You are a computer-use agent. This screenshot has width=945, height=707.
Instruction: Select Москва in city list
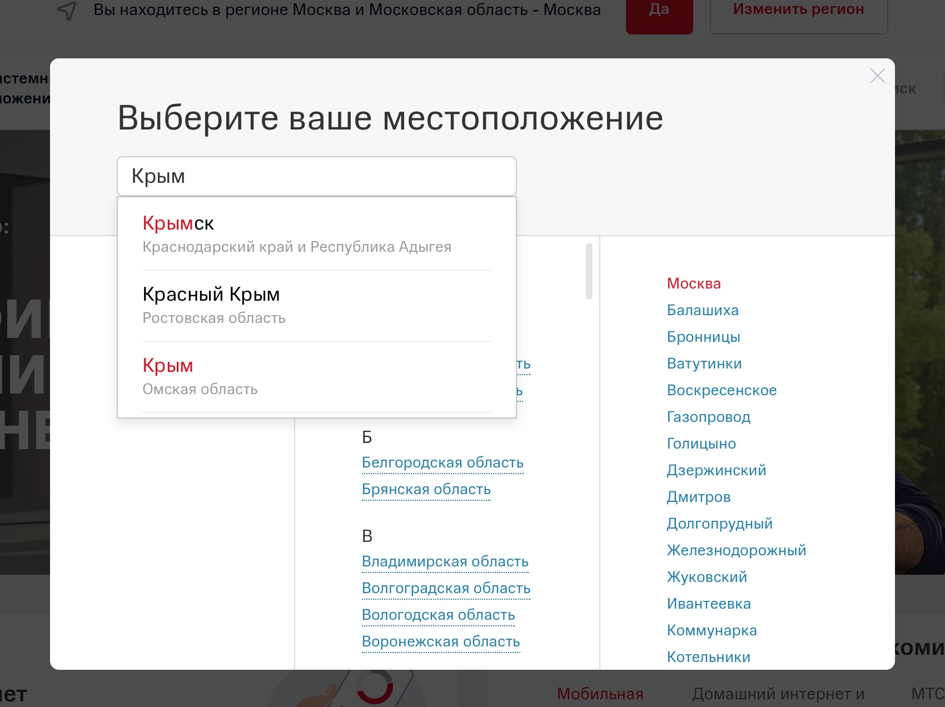[694, 283]
